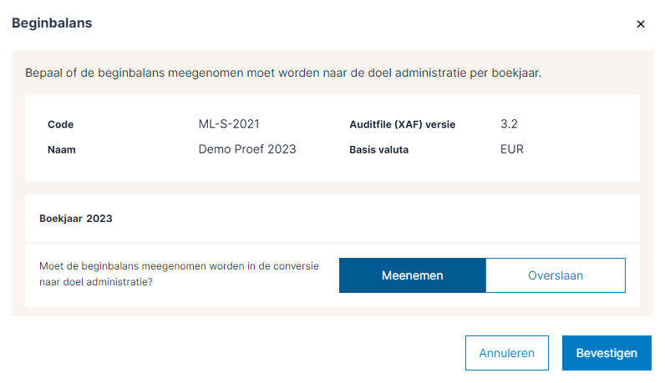This screenshot has height=383, width=665.
Task: Confirm with the Bevestigen button
Action: [x=607, y=353]
